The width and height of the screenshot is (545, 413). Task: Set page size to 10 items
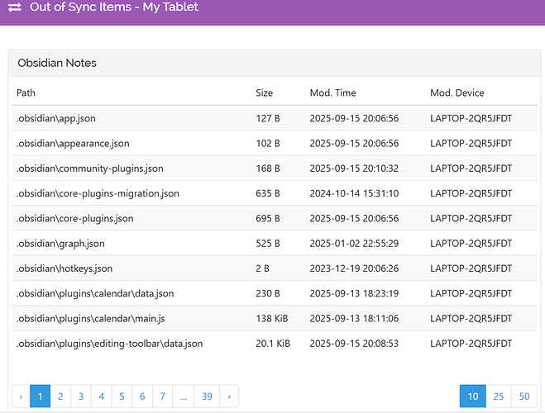[x=472, y=396]
